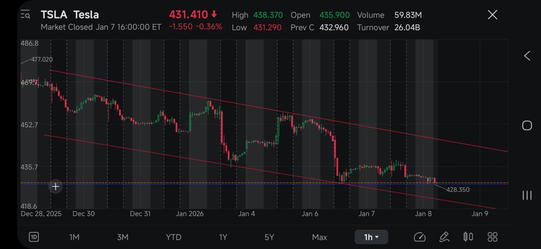This screenshot has width=541, height=249.
Task: Tap the Android home button
Action: click(x=527, y=126)
